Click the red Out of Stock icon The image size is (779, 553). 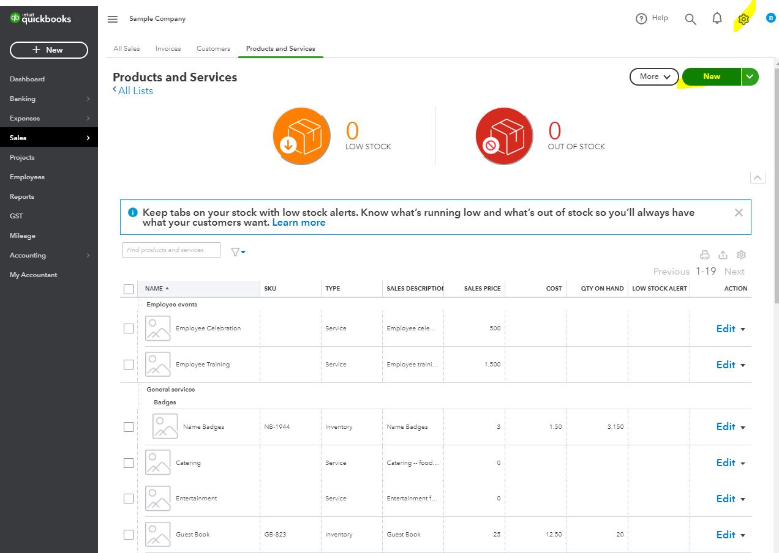click(504, 136)
